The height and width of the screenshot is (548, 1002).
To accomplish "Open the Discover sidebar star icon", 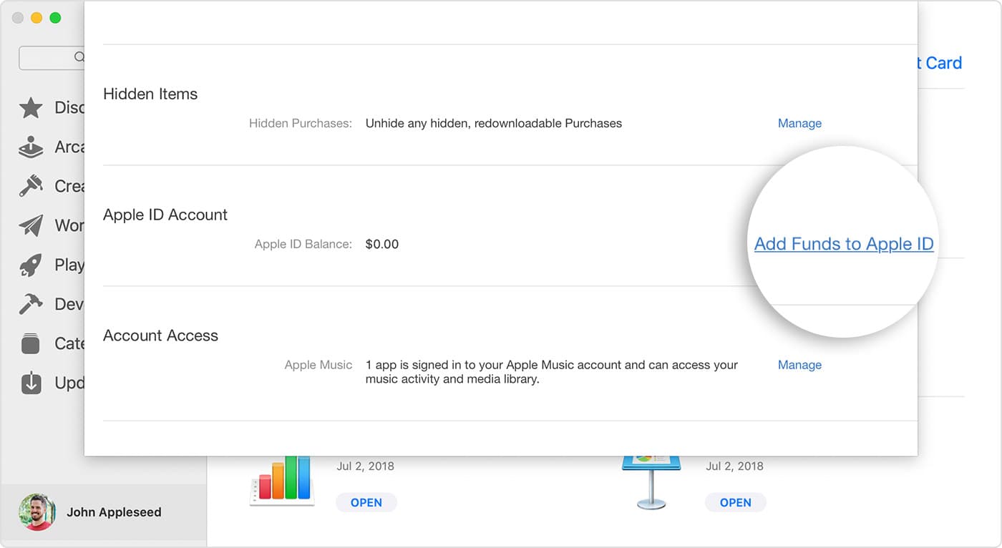I will 31,108.
